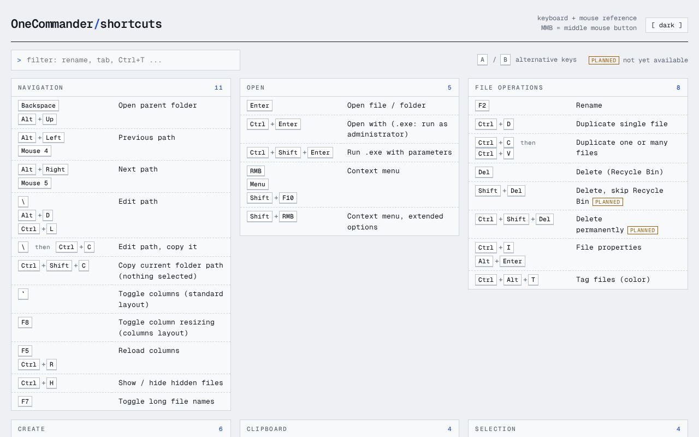Click the "alternative keys" legend label

point(546,60)
